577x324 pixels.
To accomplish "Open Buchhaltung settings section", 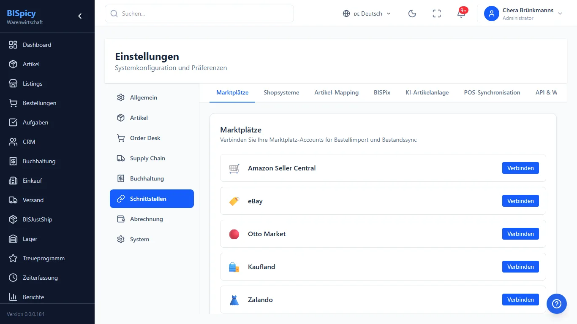I will click(152, 178).
